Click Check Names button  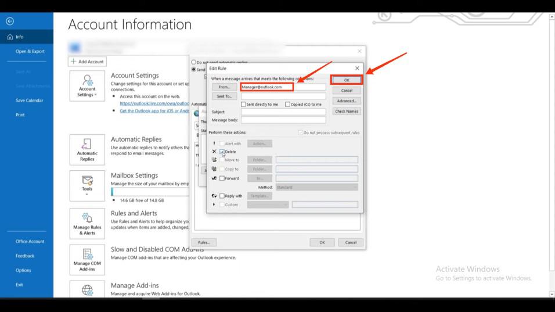(x=347, y=111)
